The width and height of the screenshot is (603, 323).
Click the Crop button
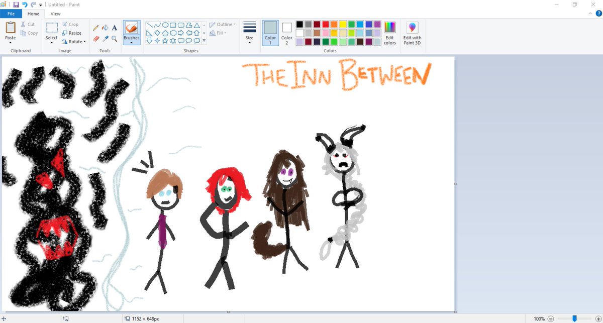click(70, 24)
